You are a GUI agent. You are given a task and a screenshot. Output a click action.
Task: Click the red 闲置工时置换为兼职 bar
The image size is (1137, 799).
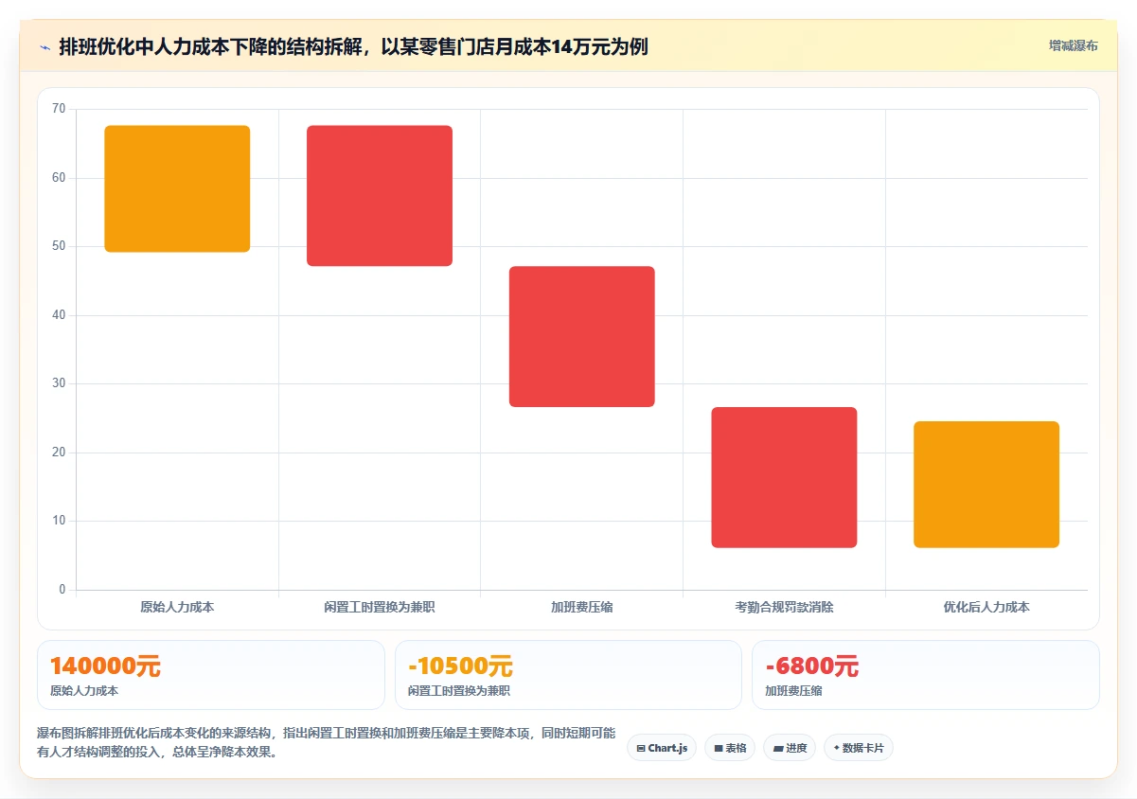pyautogui.click(x=380, y=195)
